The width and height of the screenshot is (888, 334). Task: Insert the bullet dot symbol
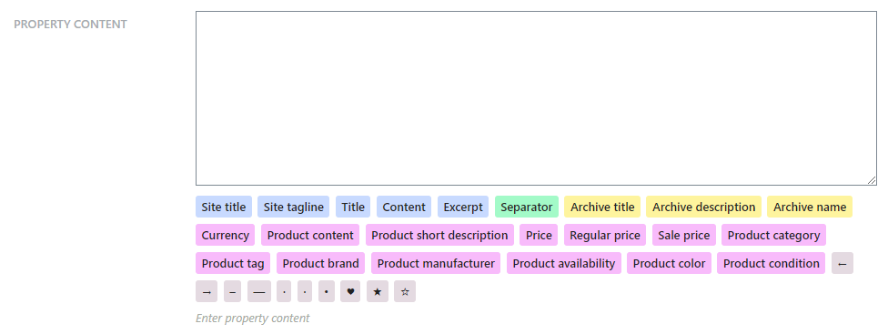[x=327, y=291]
